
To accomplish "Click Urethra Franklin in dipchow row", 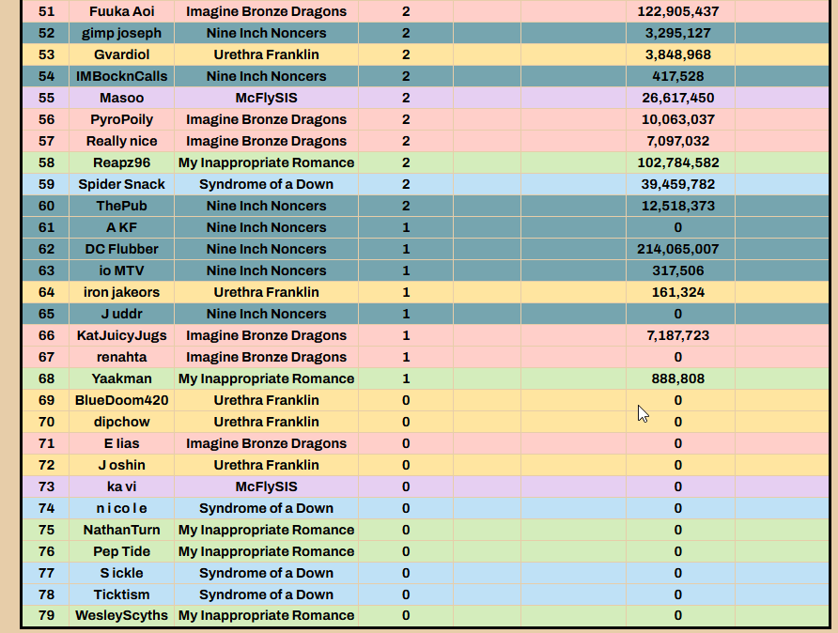I will click(x=266, y=423).
